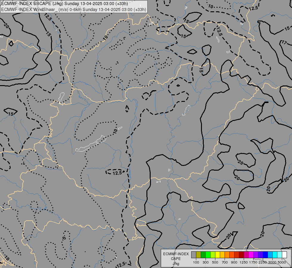Screen dimensions: 292x268
Task: Click the legend label '900'
Action: coord(234,262)
